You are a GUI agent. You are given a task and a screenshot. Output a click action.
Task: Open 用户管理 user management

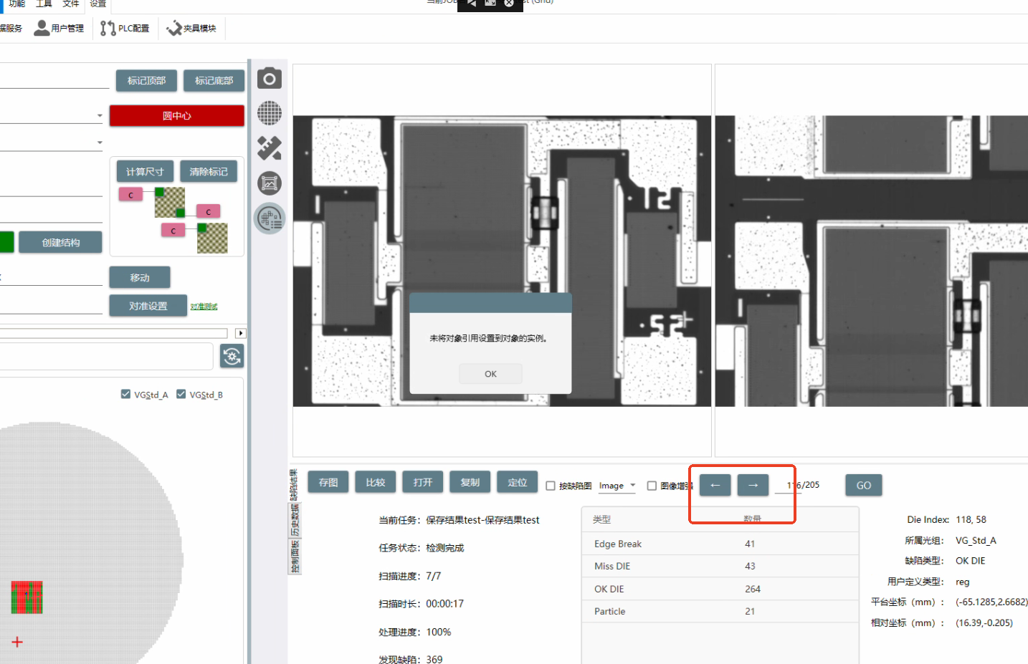(x=60, y=28)
